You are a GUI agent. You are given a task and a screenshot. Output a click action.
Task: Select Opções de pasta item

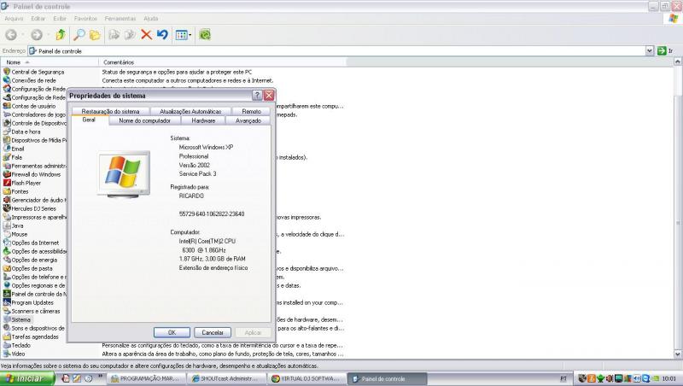coord(28,268)
